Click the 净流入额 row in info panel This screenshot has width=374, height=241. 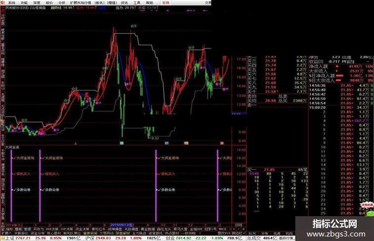point(341,66)
